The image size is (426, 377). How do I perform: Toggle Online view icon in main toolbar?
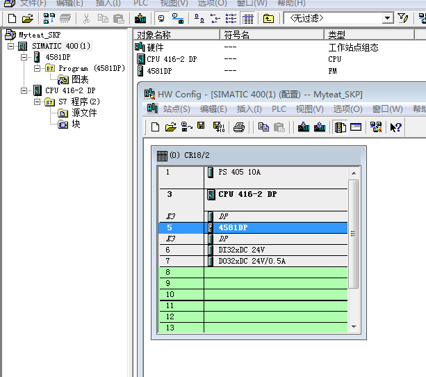(178, 19)
